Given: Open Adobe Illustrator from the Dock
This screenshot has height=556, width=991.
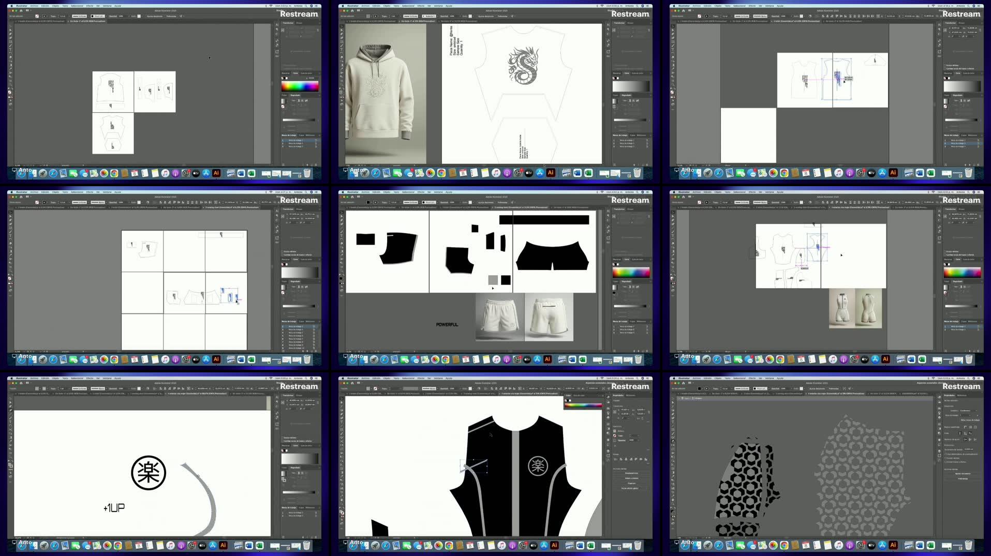Looking at the screenshot, I should point(217,173).
